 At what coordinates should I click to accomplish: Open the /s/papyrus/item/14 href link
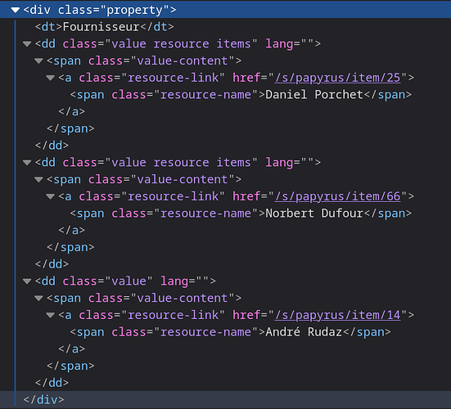tap(337, 315)
